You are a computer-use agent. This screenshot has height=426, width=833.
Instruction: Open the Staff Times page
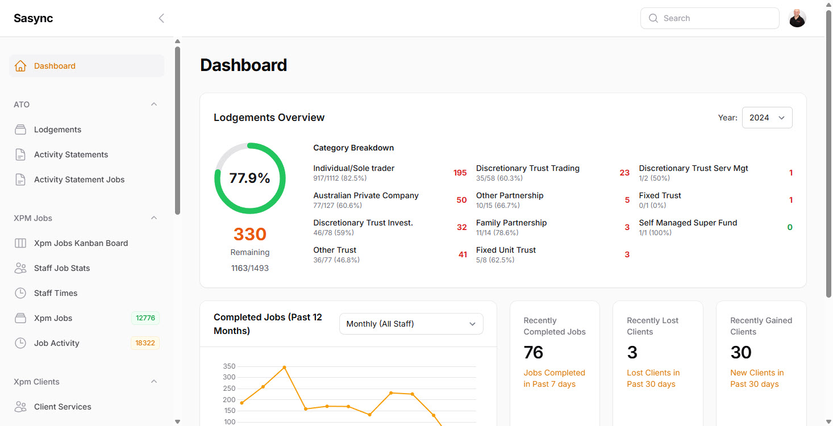click(57, 293)
